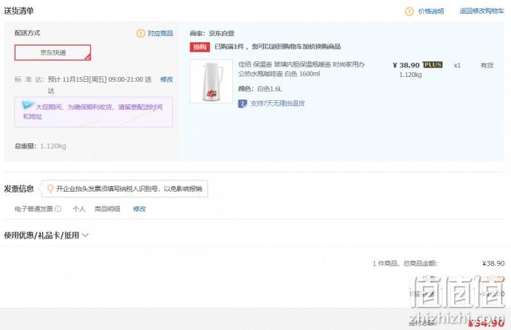Click 商家: 京东自营 label
Screen dimensions: 511x330
tap(212, 33)
